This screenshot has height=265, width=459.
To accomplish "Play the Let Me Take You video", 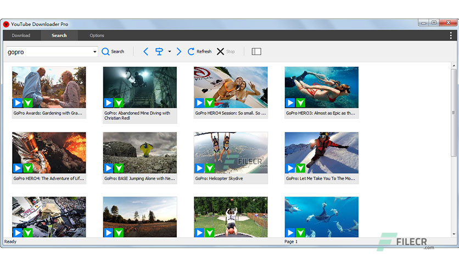I will click(x=290, y=168).
